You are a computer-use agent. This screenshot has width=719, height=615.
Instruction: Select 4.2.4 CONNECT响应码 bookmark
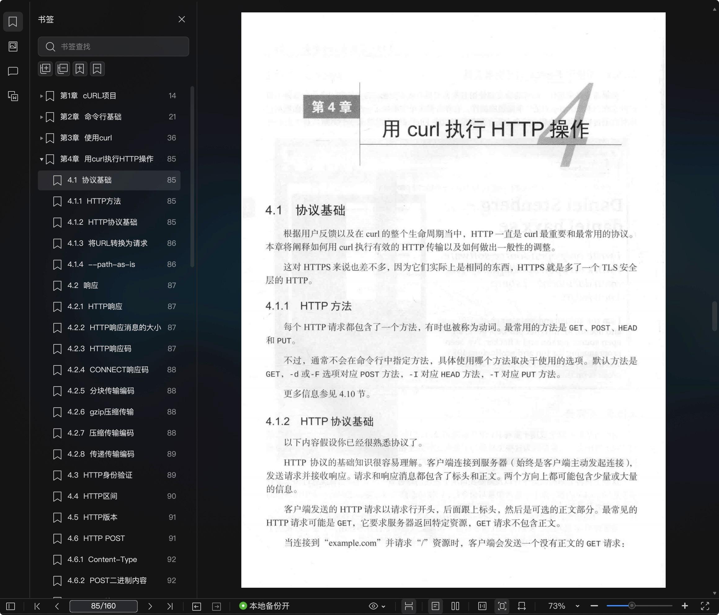[109, 370]
